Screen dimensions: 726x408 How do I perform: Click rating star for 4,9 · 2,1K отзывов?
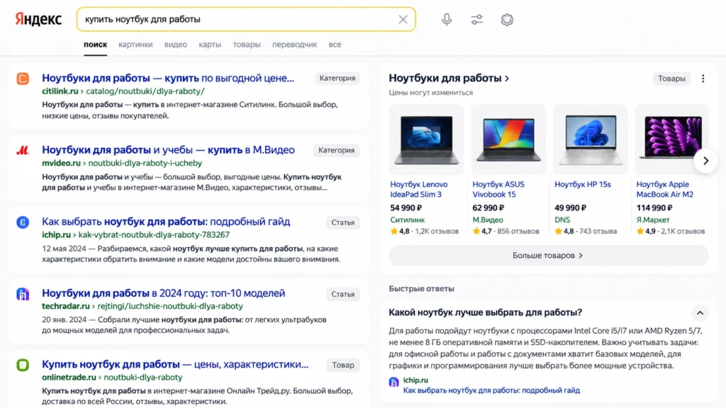[640, 231]
